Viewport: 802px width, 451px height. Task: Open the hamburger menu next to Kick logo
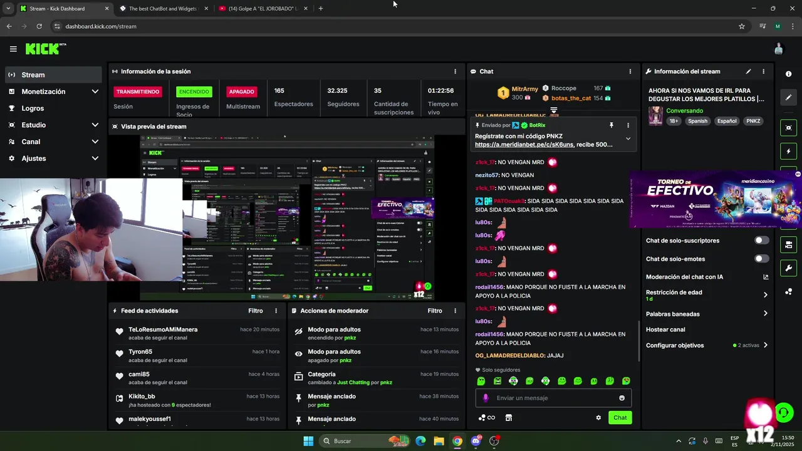tap(13, 49)
